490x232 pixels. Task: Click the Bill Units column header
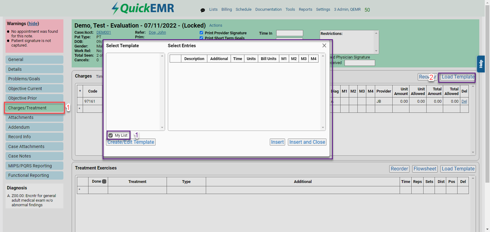tap(269, 59)
